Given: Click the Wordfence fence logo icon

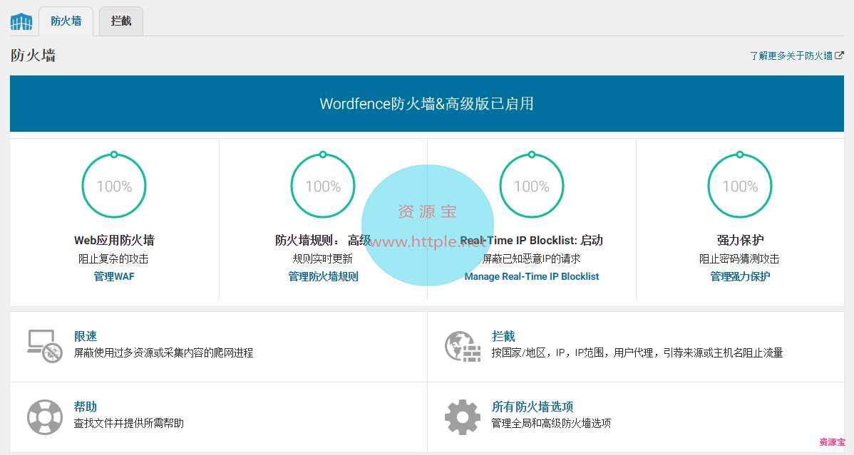Looking at the screenshot, I should 21,21.
